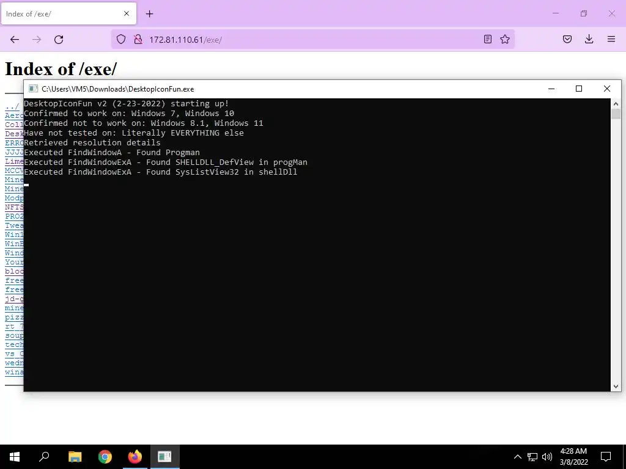Image resolution: width=626 pixels, height=469 pixels.
Task: Select the console app taskbar button
Action: 164,457
